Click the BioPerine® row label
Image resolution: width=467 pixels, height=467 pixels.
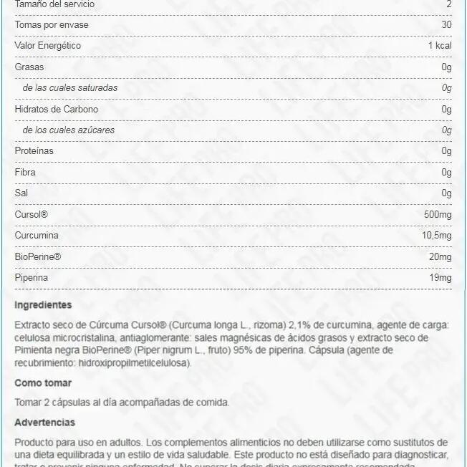pos(38,256)
